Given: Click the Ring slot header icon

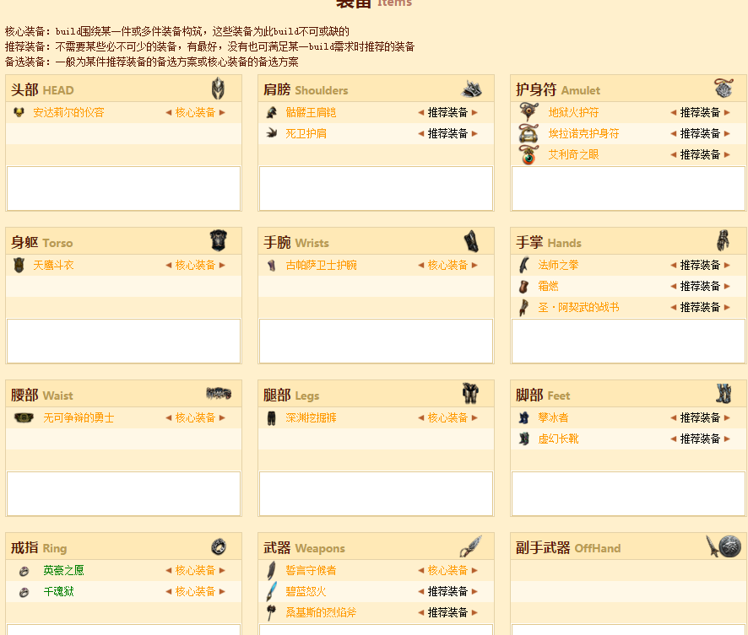Looking at the screenshot, I should (219, 546).
